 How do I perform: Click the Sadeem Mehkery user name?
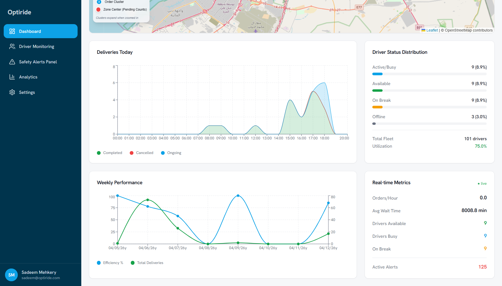tap(39, 272)
